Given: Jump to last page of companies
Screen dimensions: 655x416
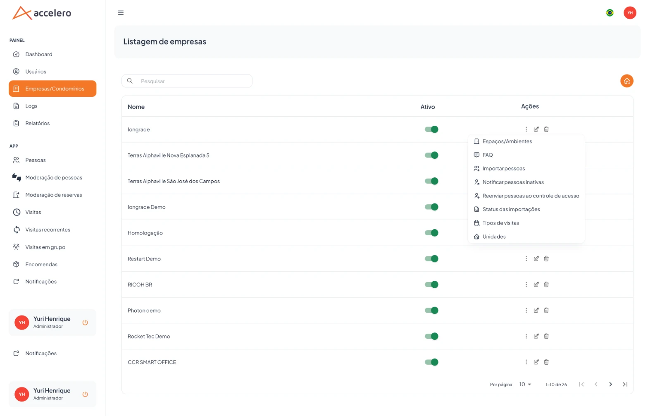Looking at the screenshot, I should 625,385.
